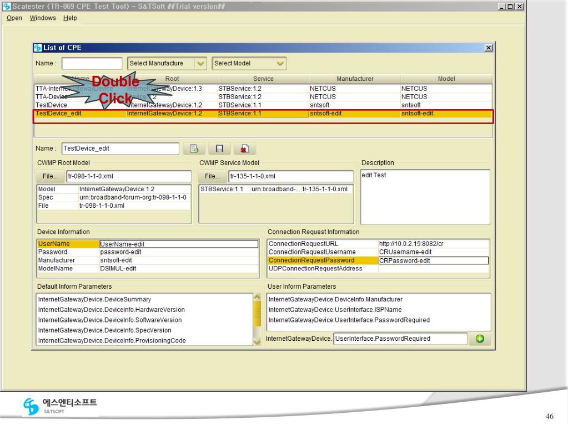This screenshot has height=425, width=568.
Task: Click the Name filter input at top
Action: click(92, 63)
